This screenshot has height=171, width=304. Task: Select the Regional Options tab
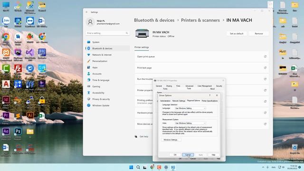pos(193,101)
